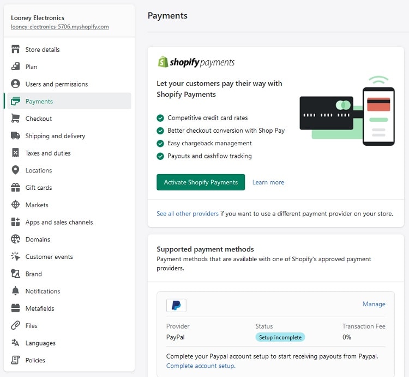This screenshot has width=409, height=377.
Task: Click Manage for PayPal provider
Action: pos(374,304)
